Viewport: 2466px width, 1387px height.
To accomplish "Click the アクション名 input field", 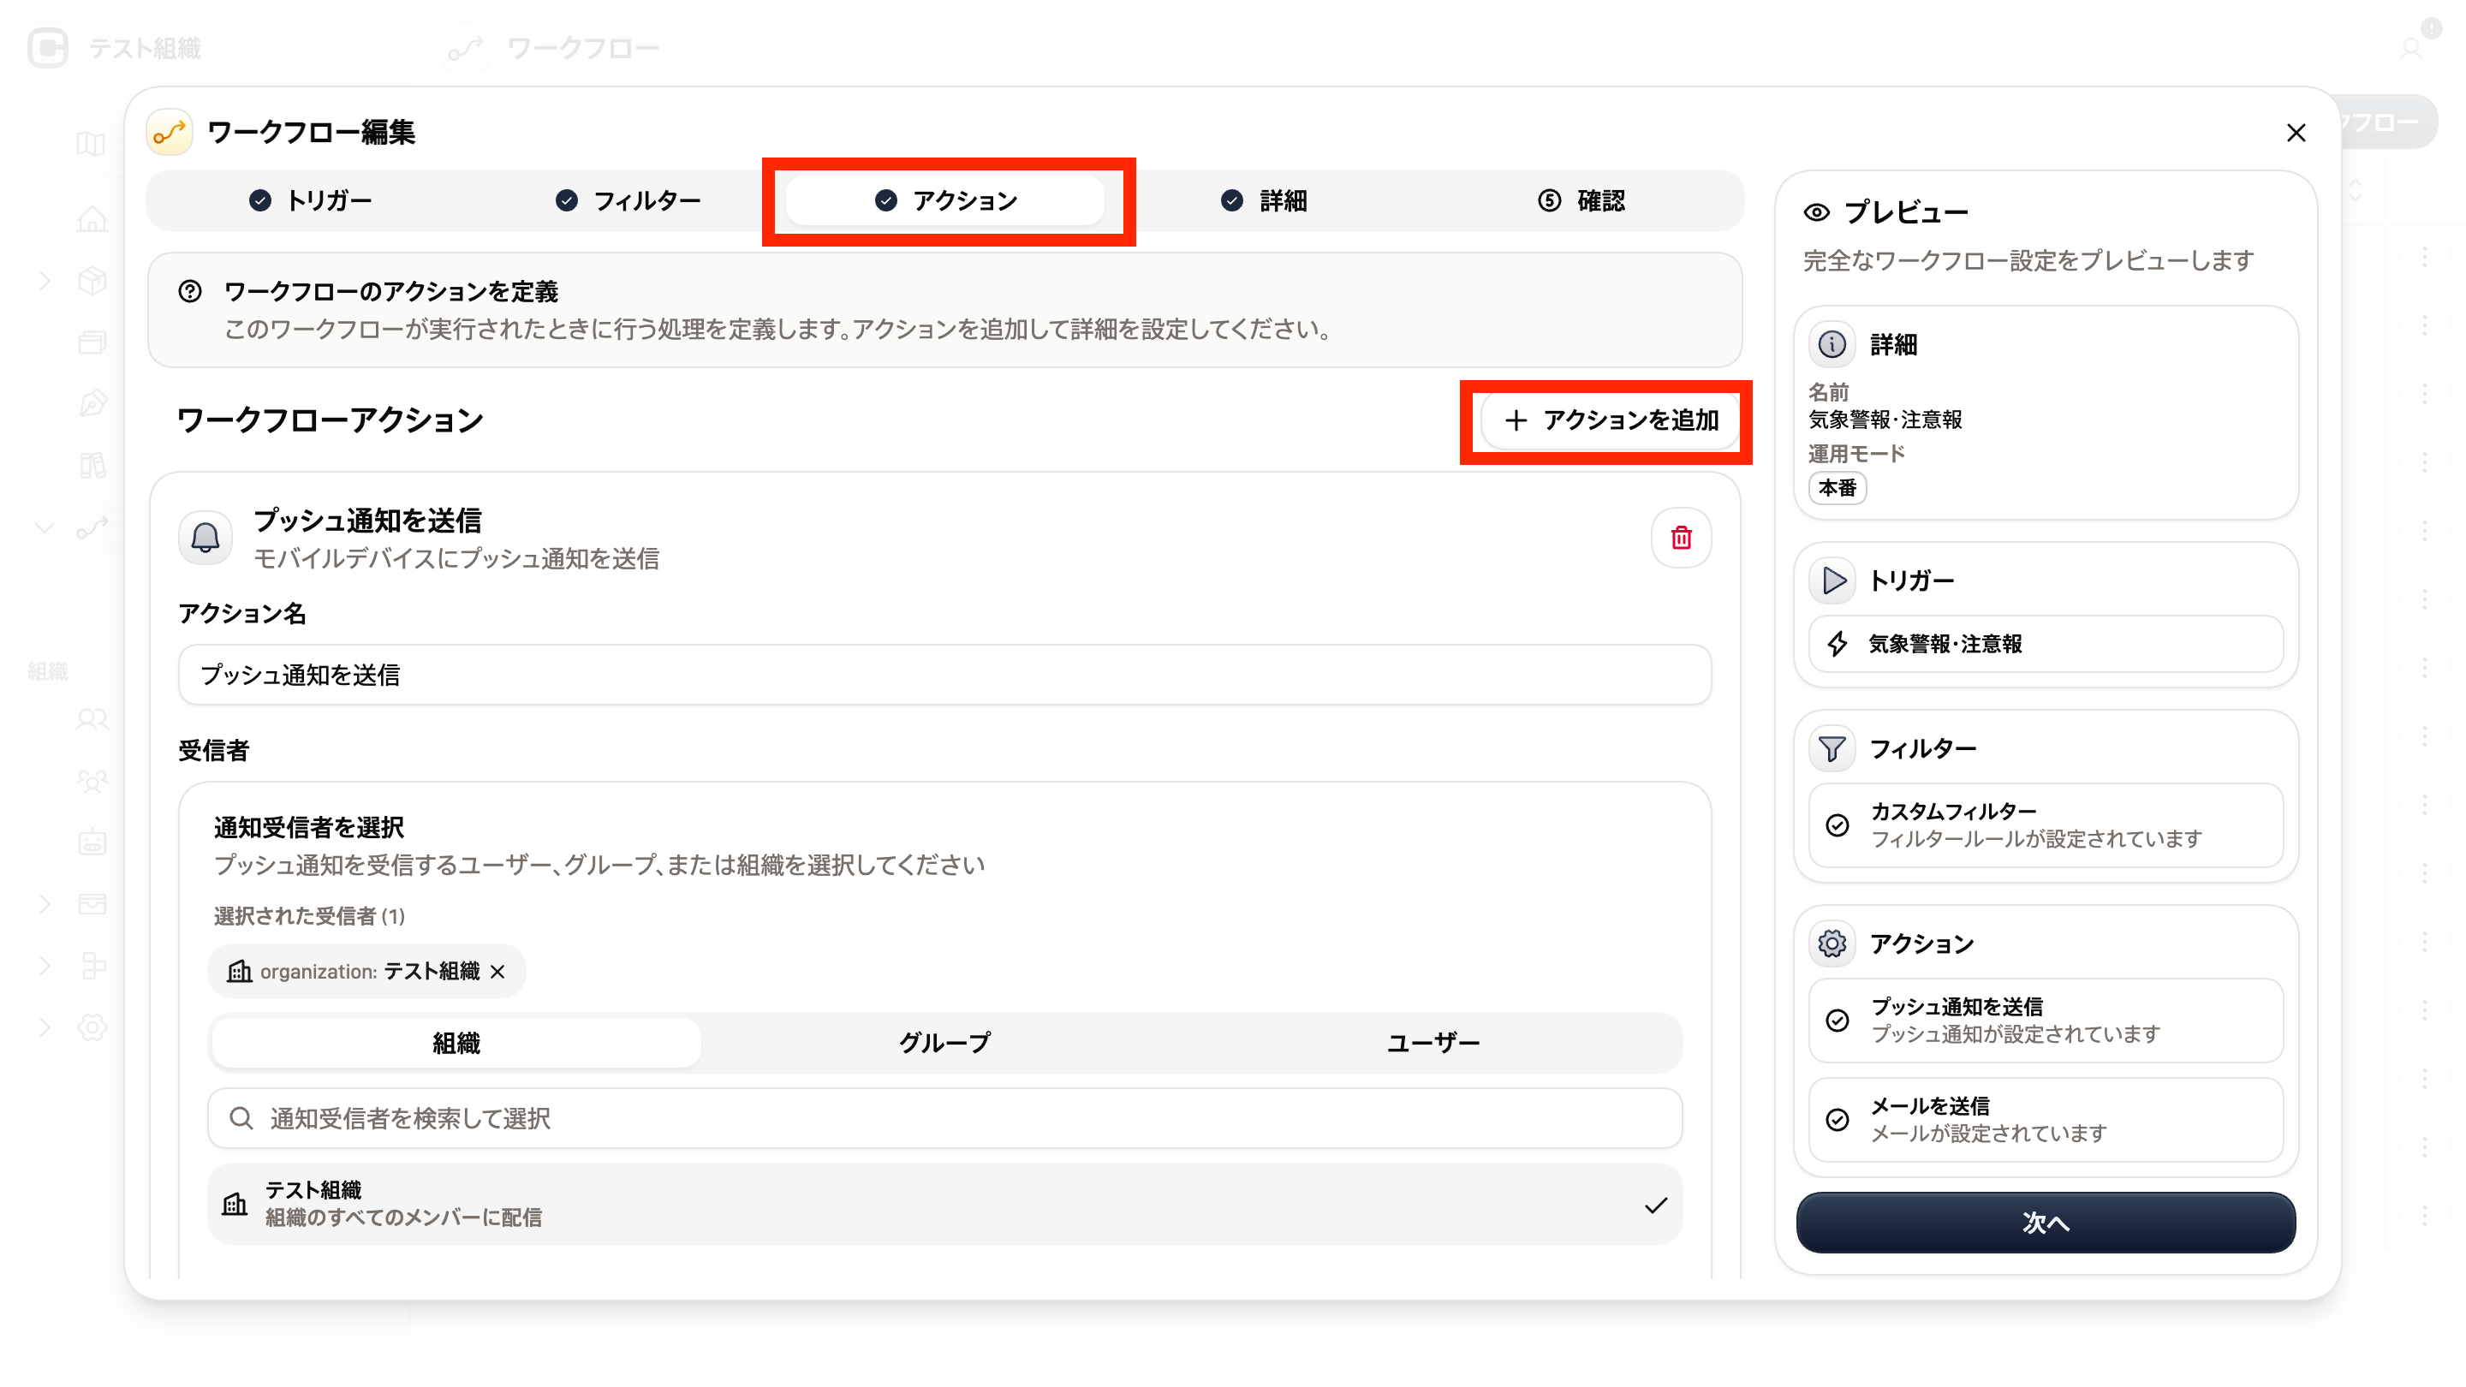I will pos(944,675).
